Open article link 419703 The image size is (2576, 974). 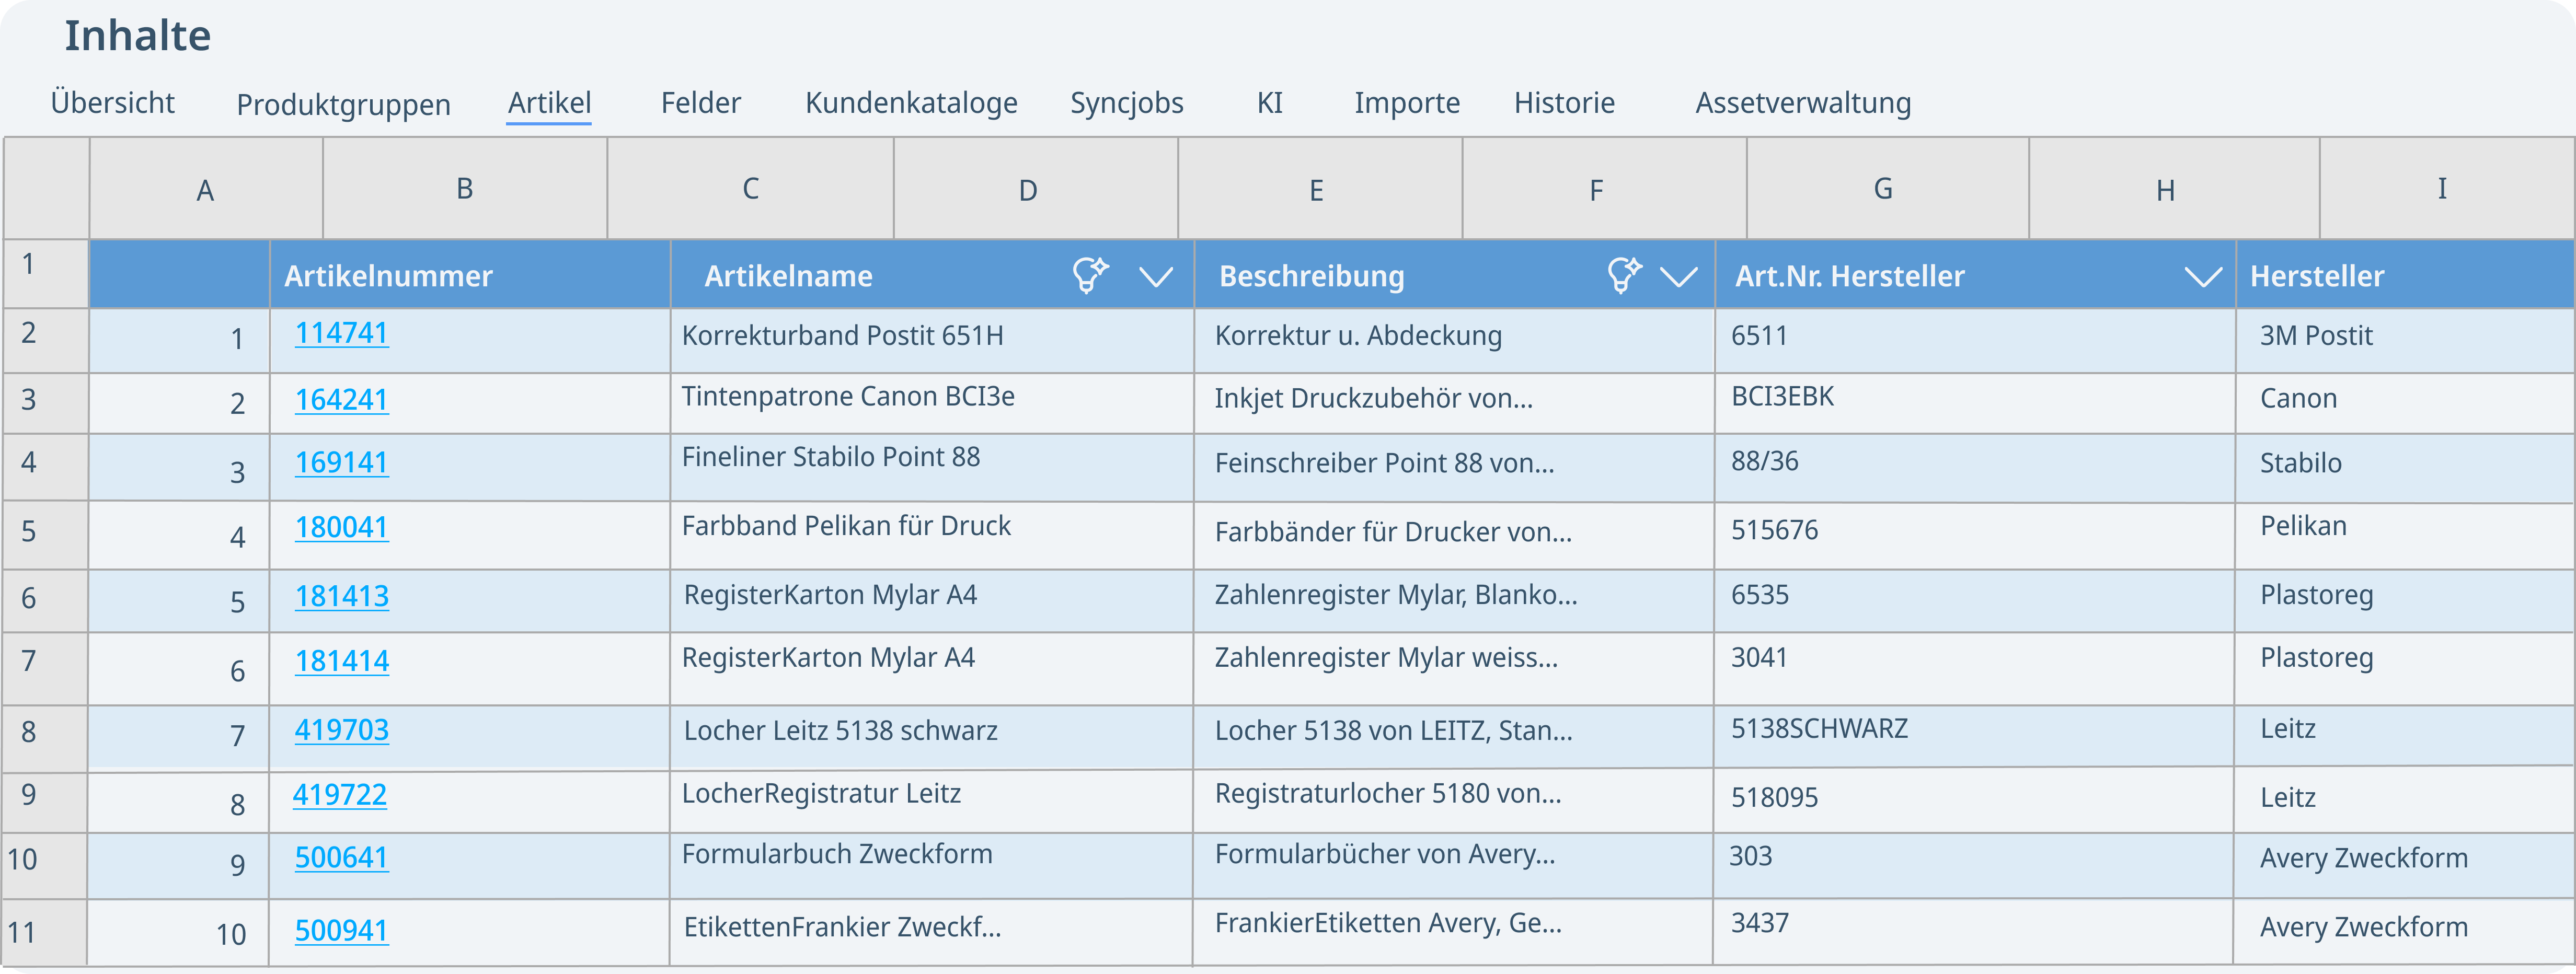point(341,730)
